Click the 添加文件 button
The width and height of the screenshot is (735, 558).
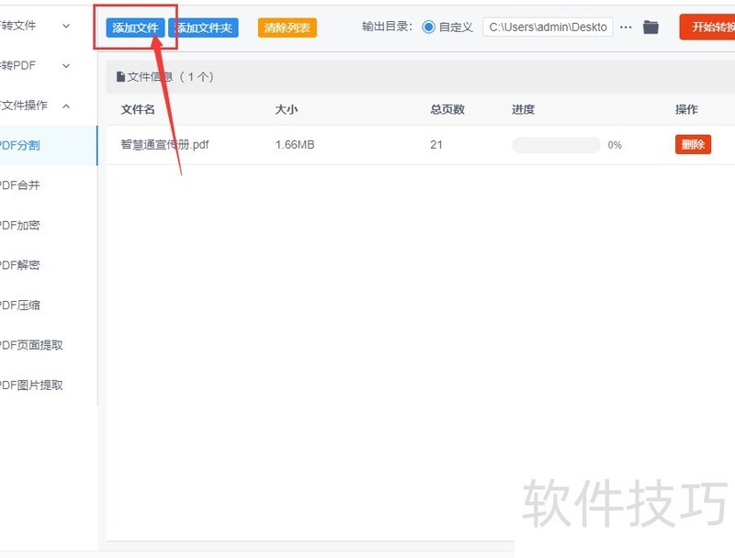134,27
